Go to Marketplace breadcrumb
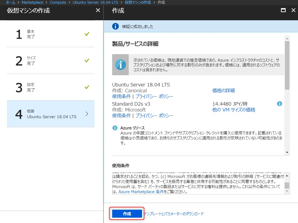This screenshot has width=298, height=223. (x=33, y=2)
